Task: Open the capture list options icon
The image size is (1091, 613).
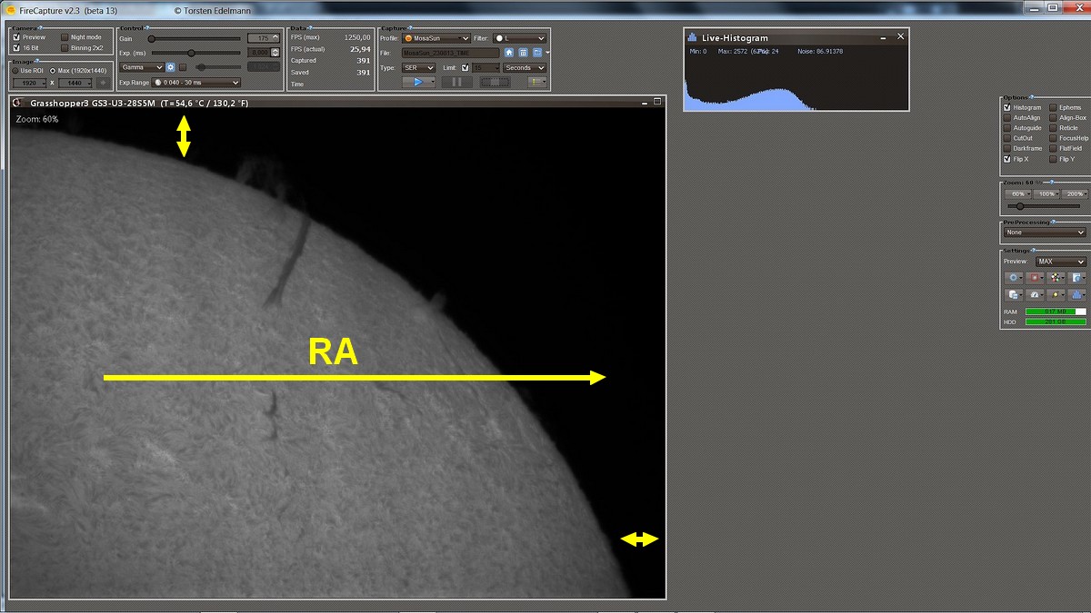Action: pyautogui.click(x=535, y=82)
